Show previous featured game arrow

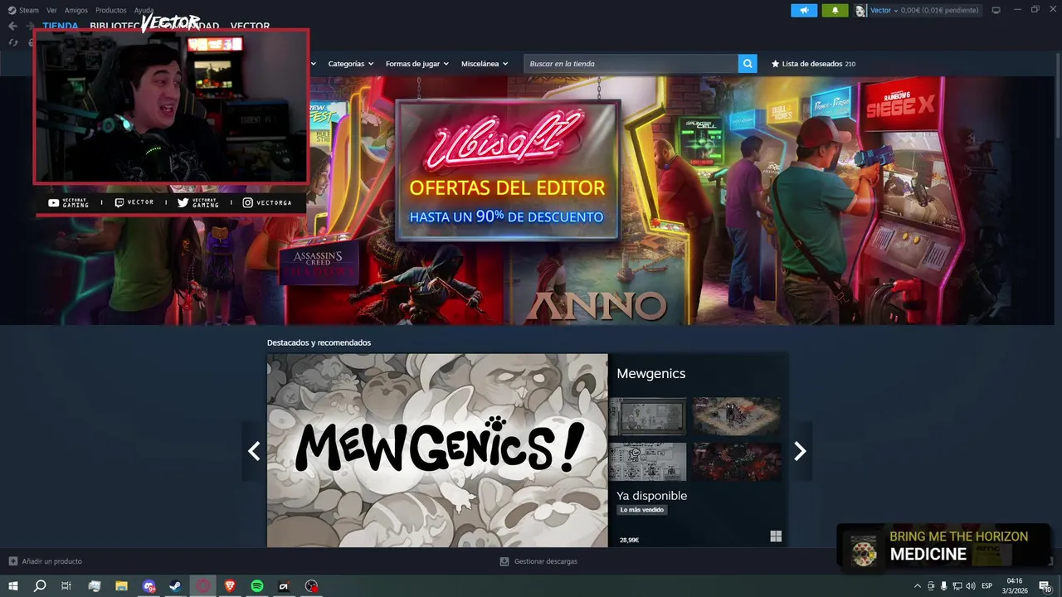pos(254,451)
